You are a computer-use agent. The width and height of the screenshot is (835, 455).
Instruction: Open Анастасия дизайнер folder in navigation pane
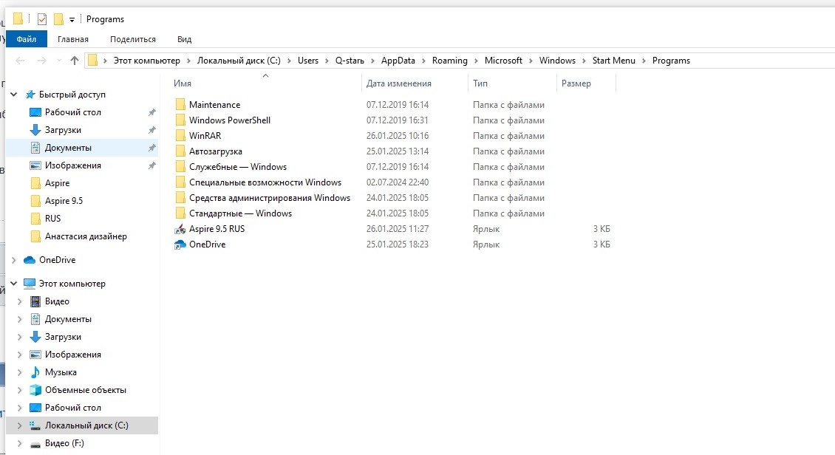86,236
